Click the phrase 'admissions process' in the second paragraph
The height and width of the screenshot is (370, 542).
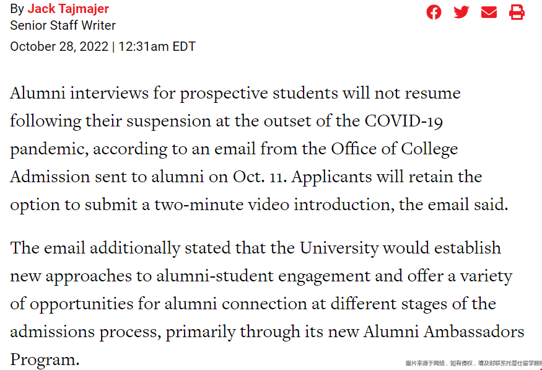click(x=85, y=332)
